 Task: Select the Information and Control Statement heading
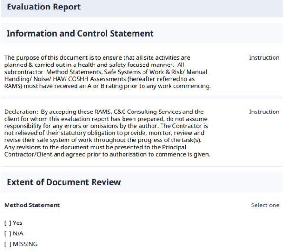(x=80, y=34)
